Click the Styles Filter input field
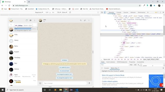Image resolution: width=165 pixels, height=92 pixels. 114,65
